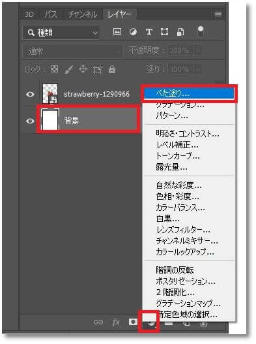The width and height of the screenshot is (256, 344).
Task: Filter layers by shape layers icon
Action: pyautogui.click(x=164, y=32)
